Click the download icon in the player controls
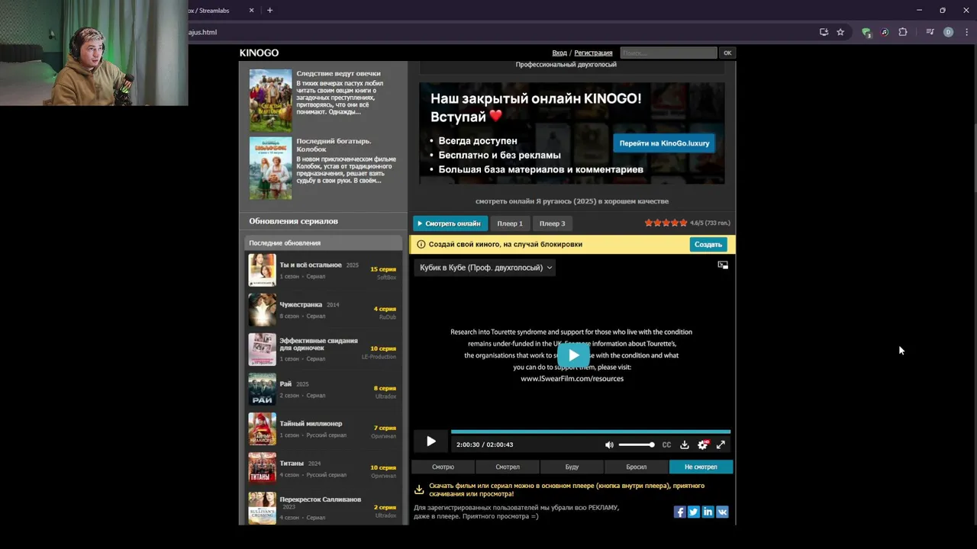Image resolution: width=977 pixels, height=549 pixels. pyautogui.click(x=685, y=445)
